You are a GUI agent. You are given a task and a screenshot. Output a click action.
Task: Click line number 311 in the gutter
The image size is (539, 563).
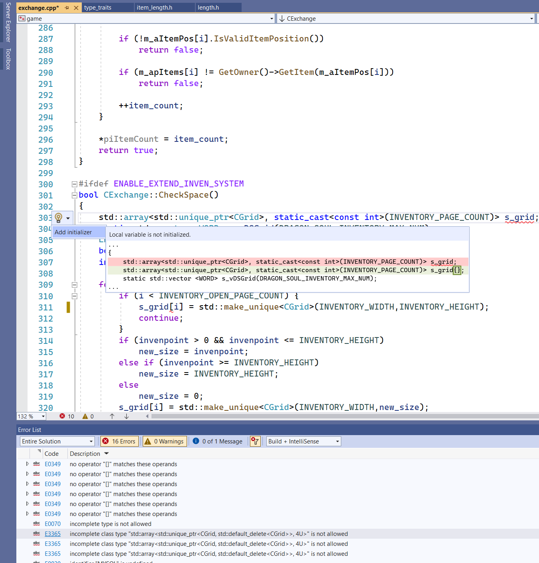tap(45, 307)
